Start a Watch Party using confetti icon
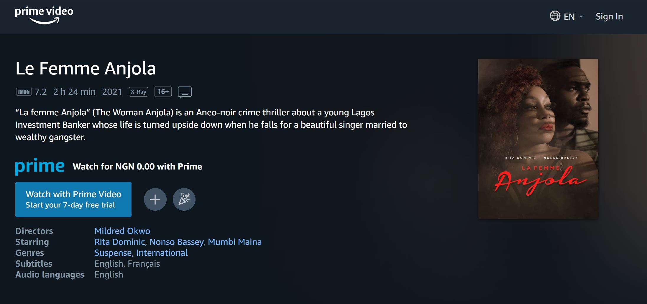This screenshot has width=647, height=304. (184, 200)
